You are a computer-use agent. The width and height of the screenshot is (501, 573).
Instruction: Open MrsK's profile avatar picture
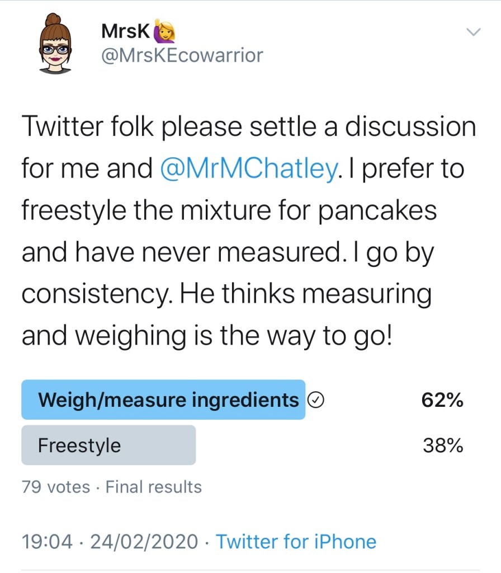point(56,44)
